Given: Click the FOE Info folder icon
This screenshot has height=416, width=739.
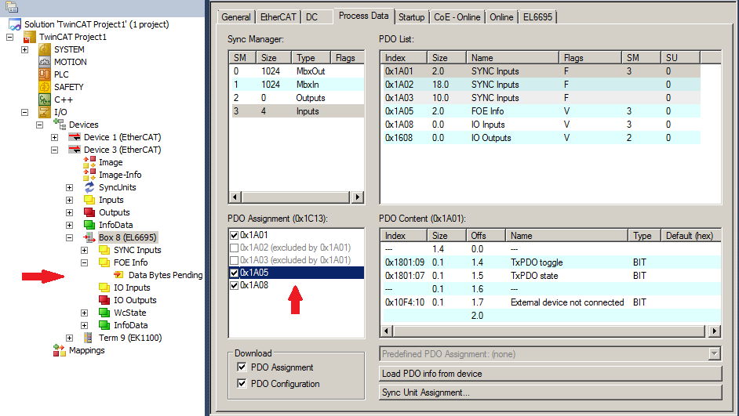Looking at the screenshot, I should pos(104,262).
